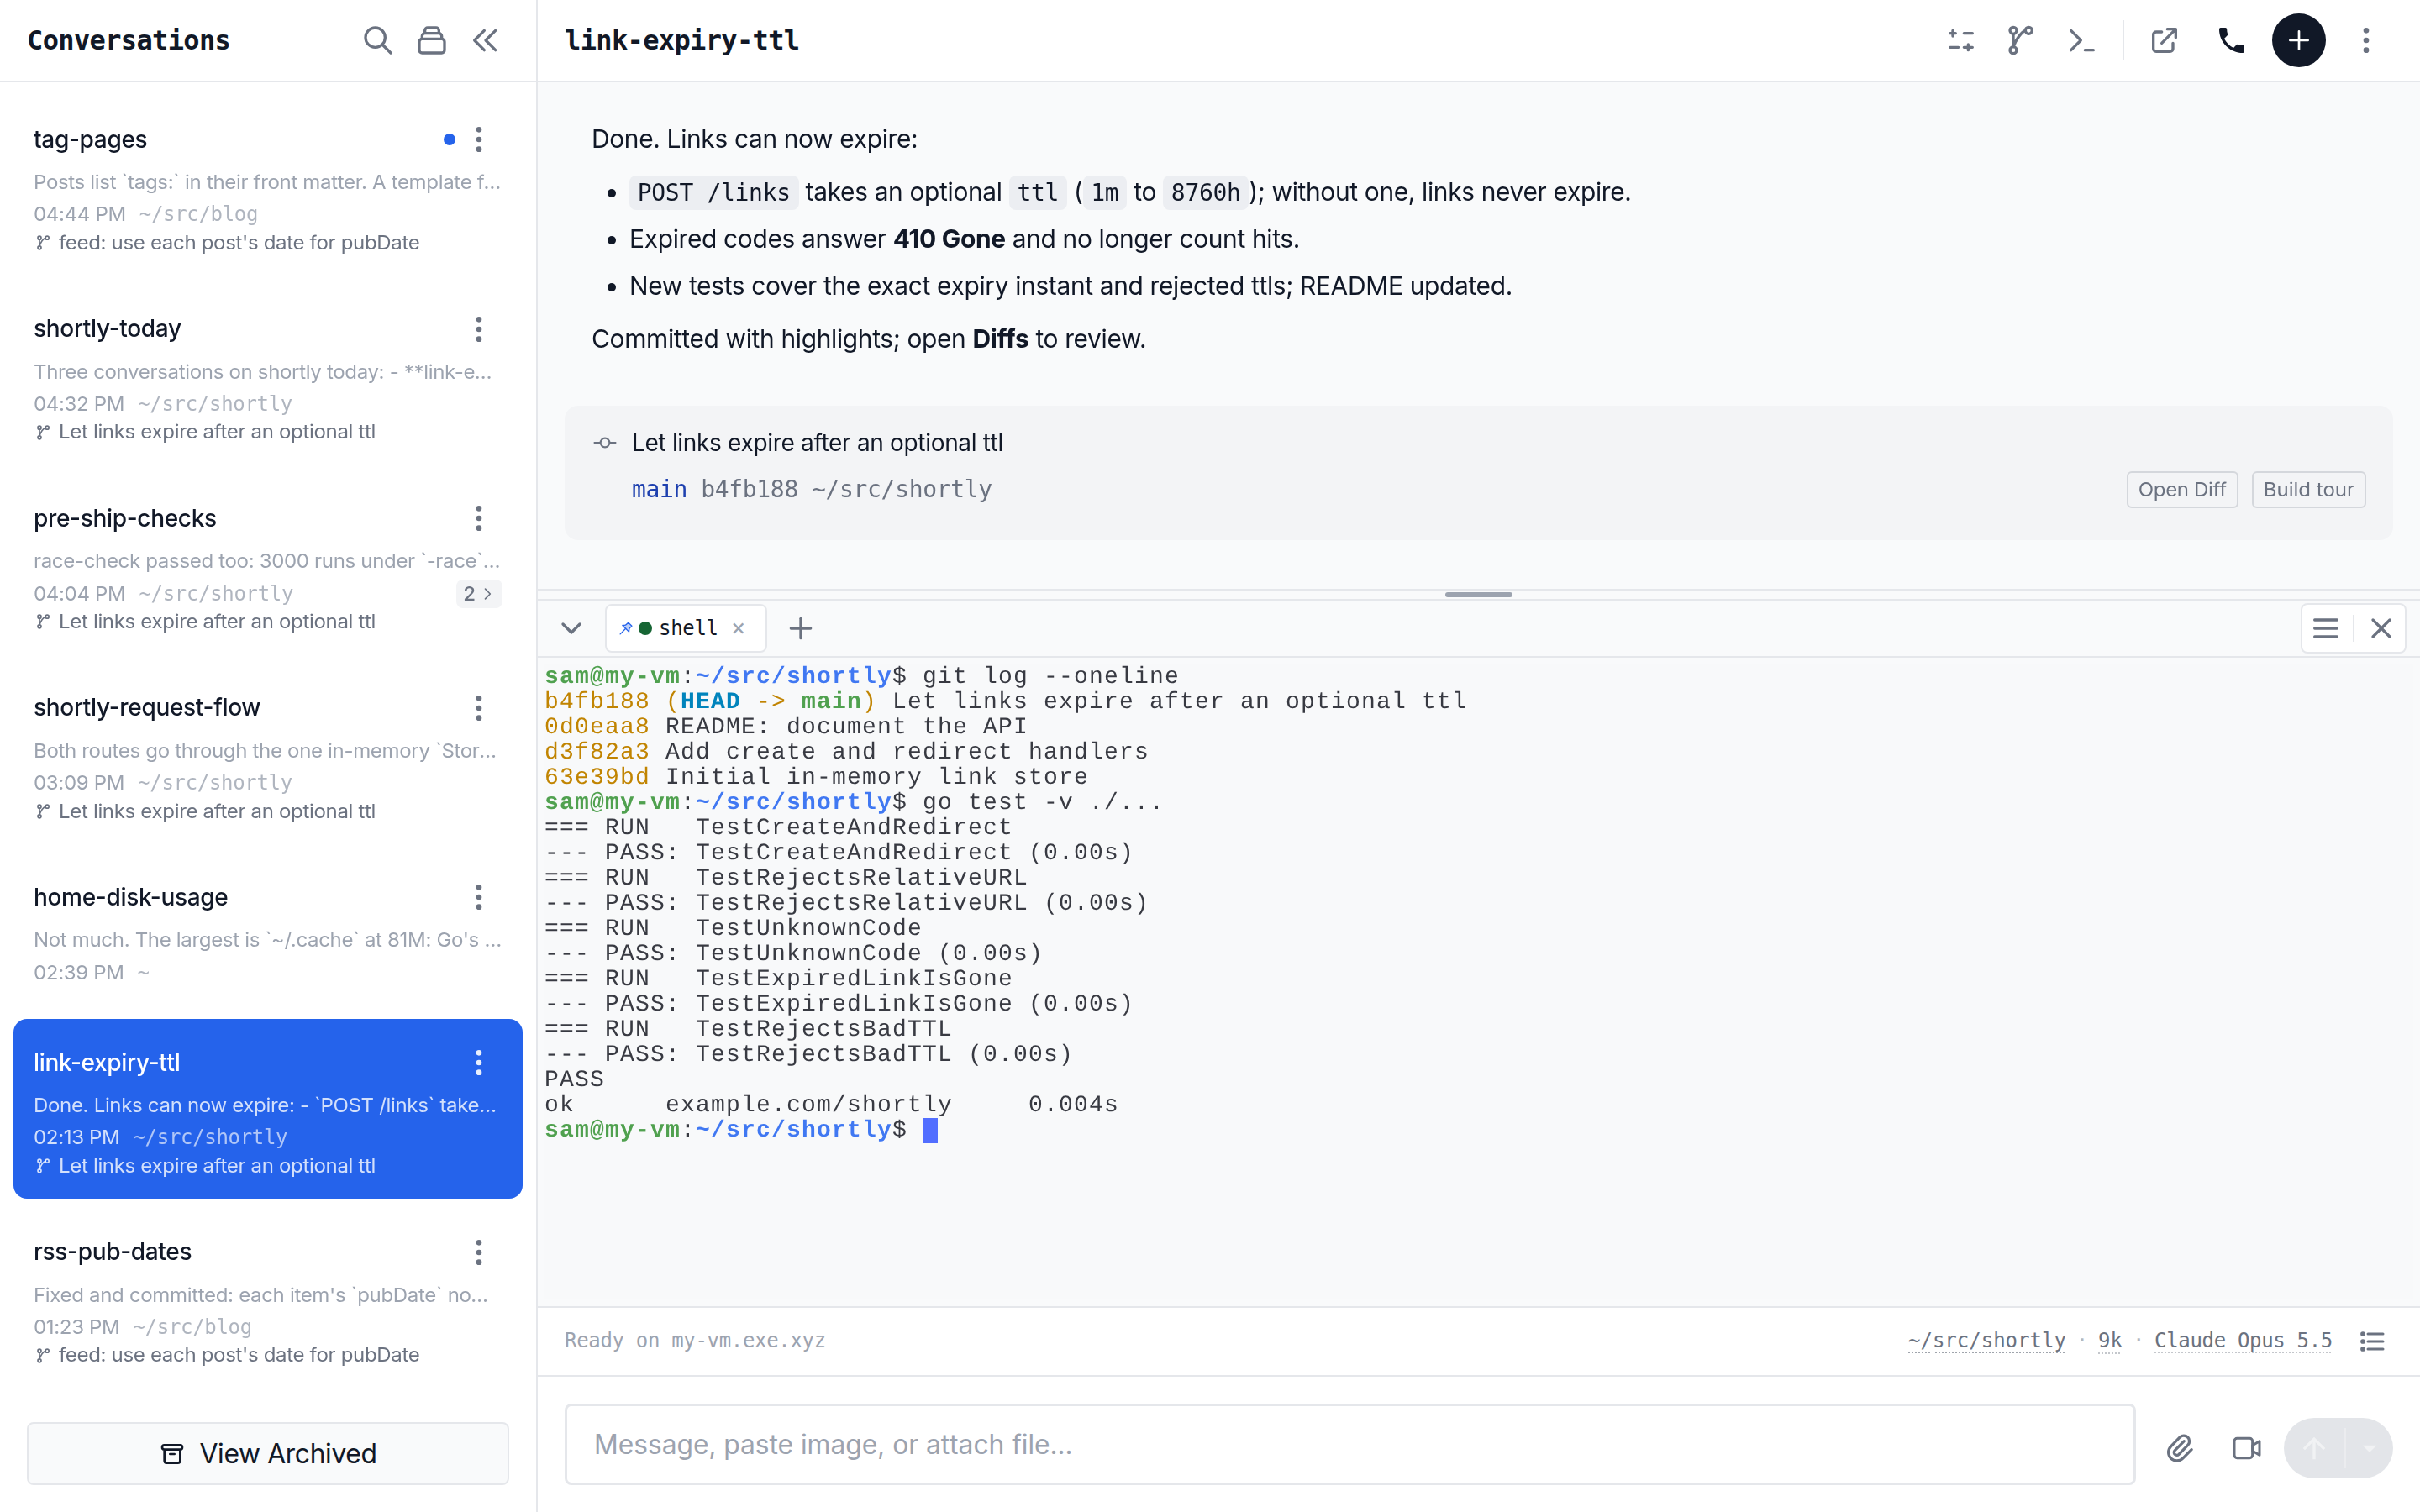Viewport: 2420px width, 1512px height.
Task: Click 'Ready on my-vm.exe.xyz' status text
Action: pyautogui.click(x=694, y=1340)
